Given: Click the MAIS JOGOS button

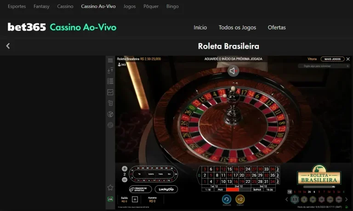Looking at the screenshot, I should (332, 59).
